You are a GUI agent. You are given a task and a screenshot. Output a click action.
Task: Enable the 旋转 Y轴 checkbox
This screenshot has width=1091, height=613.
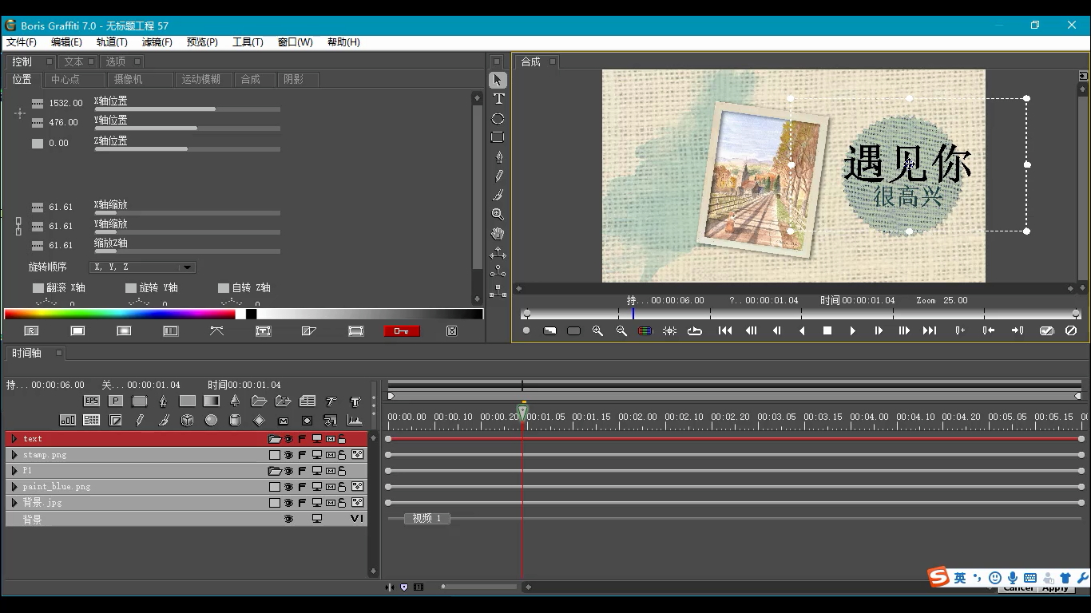click(x=130, y=287)
